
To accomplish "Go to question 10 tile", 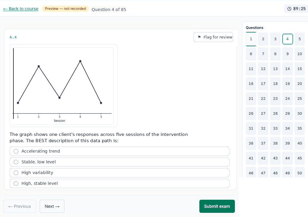I will pyautogui.click(x=300, y=54).
